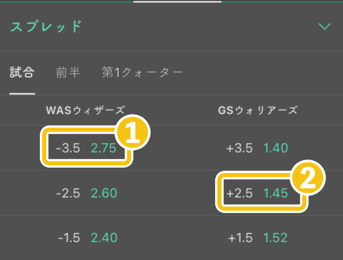
Task: Click the 2.40 odds value
Action: coord(104,238)
